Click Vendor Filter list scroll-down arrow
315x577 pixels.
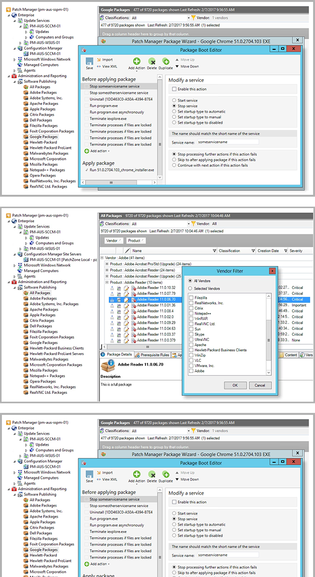click(269, 372)
